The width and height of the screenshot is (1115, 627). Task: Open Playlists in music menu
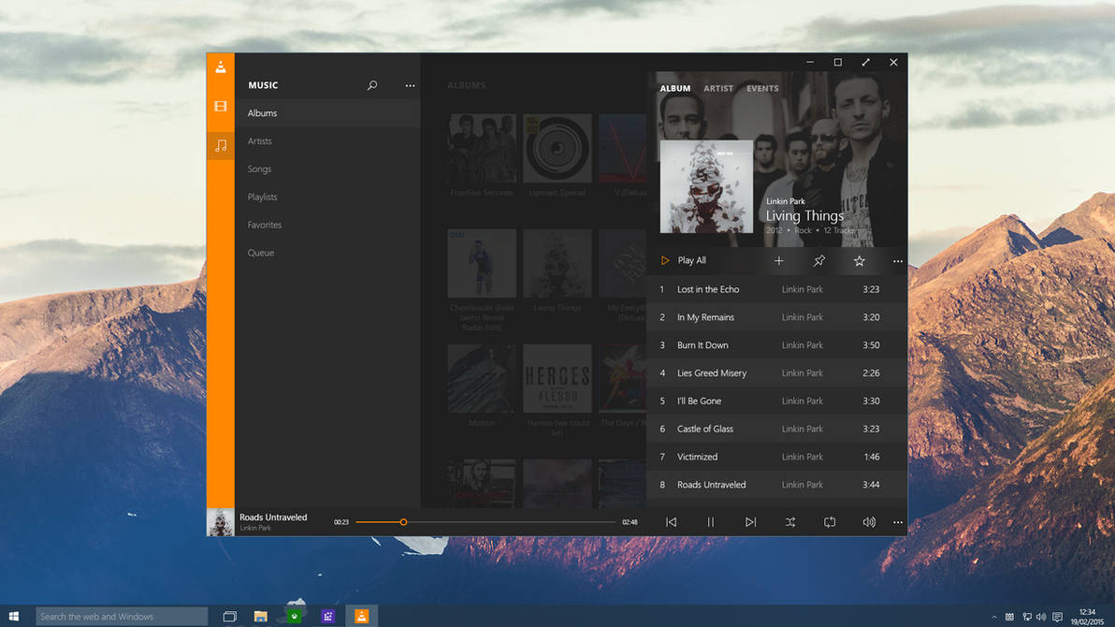point(327,197)
